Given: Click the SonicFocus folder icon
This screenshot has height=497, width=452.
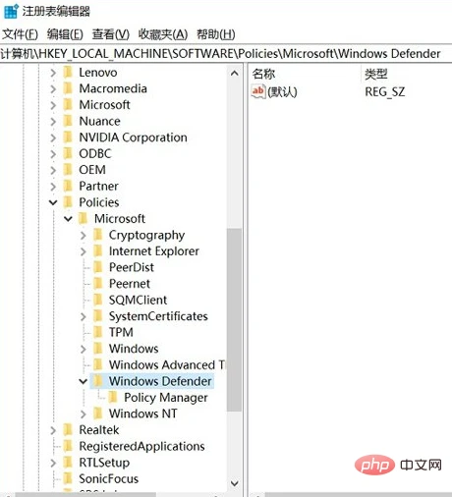Looking at the screenshot, I should [68, 478].
